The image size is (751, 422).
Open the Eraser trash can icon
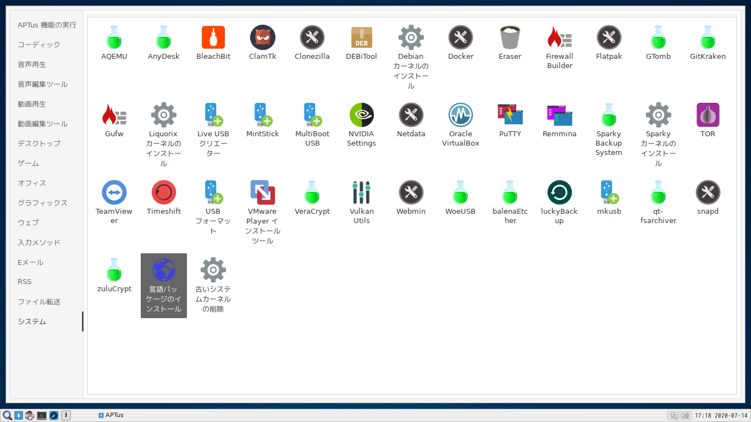tap(510, 37)
